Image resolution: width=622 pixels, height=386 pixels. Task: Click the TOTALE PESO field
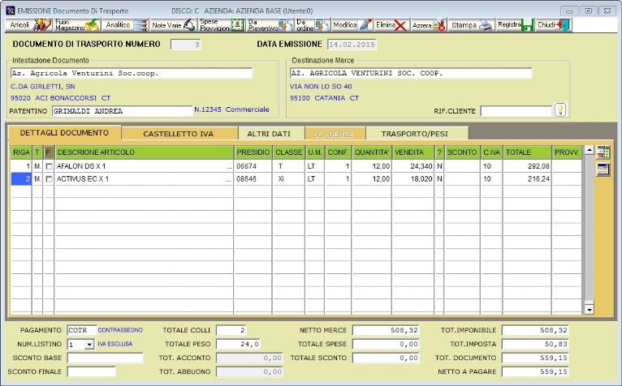[238, 344]
